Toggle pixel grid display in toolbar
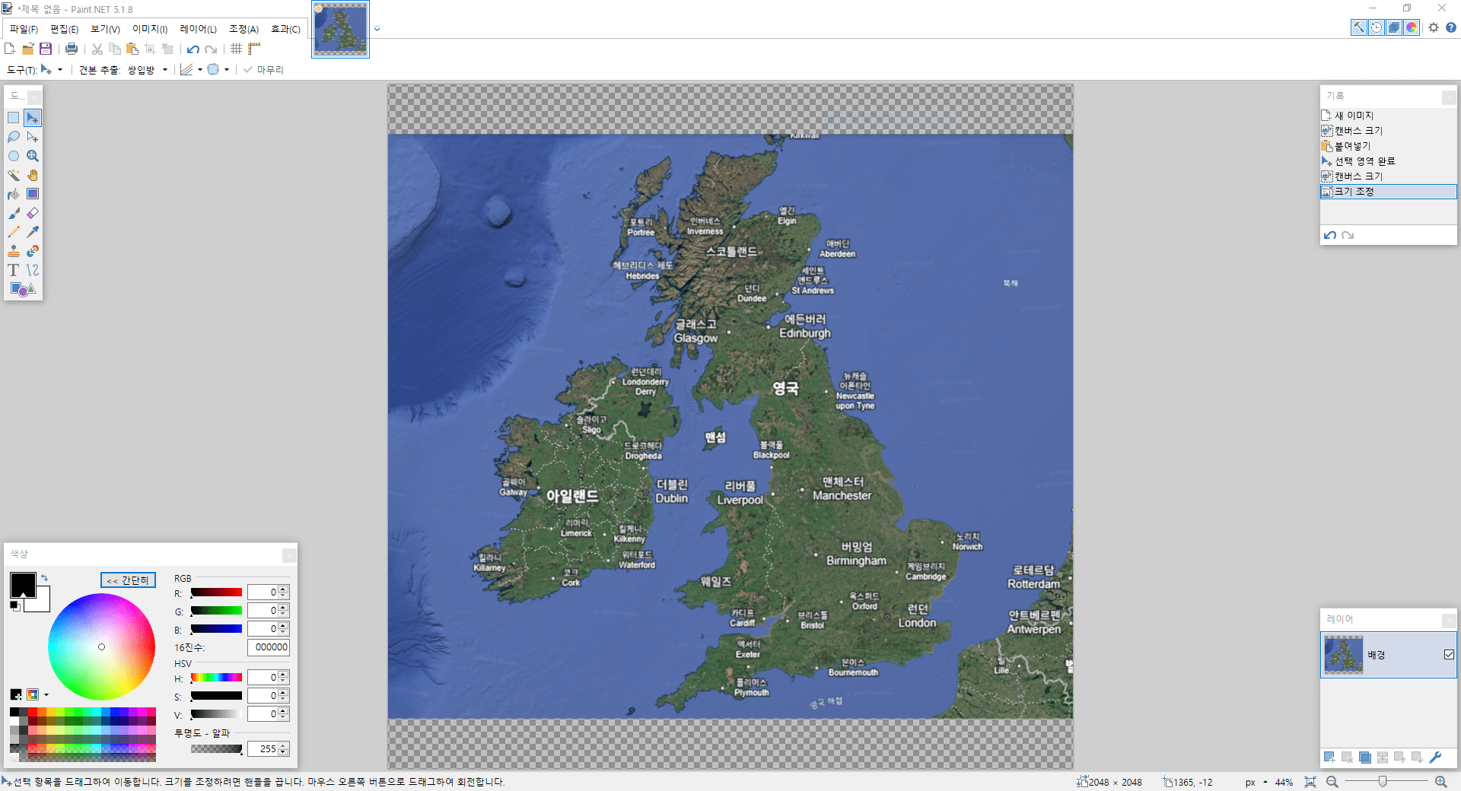 click(237, 49)
